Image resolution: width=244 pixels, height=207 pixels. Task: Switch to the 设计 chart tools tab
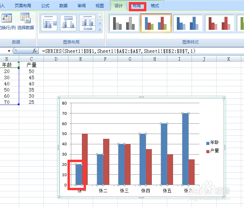pos(119,6)
